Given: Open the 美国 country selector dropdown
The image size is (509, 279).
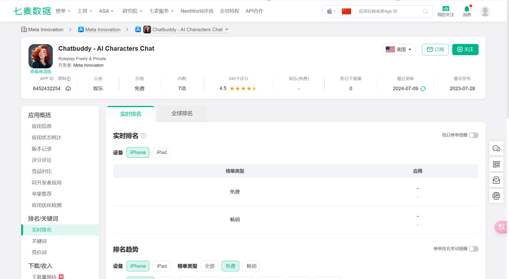Looking at the screenshot, I should (399, 49).
